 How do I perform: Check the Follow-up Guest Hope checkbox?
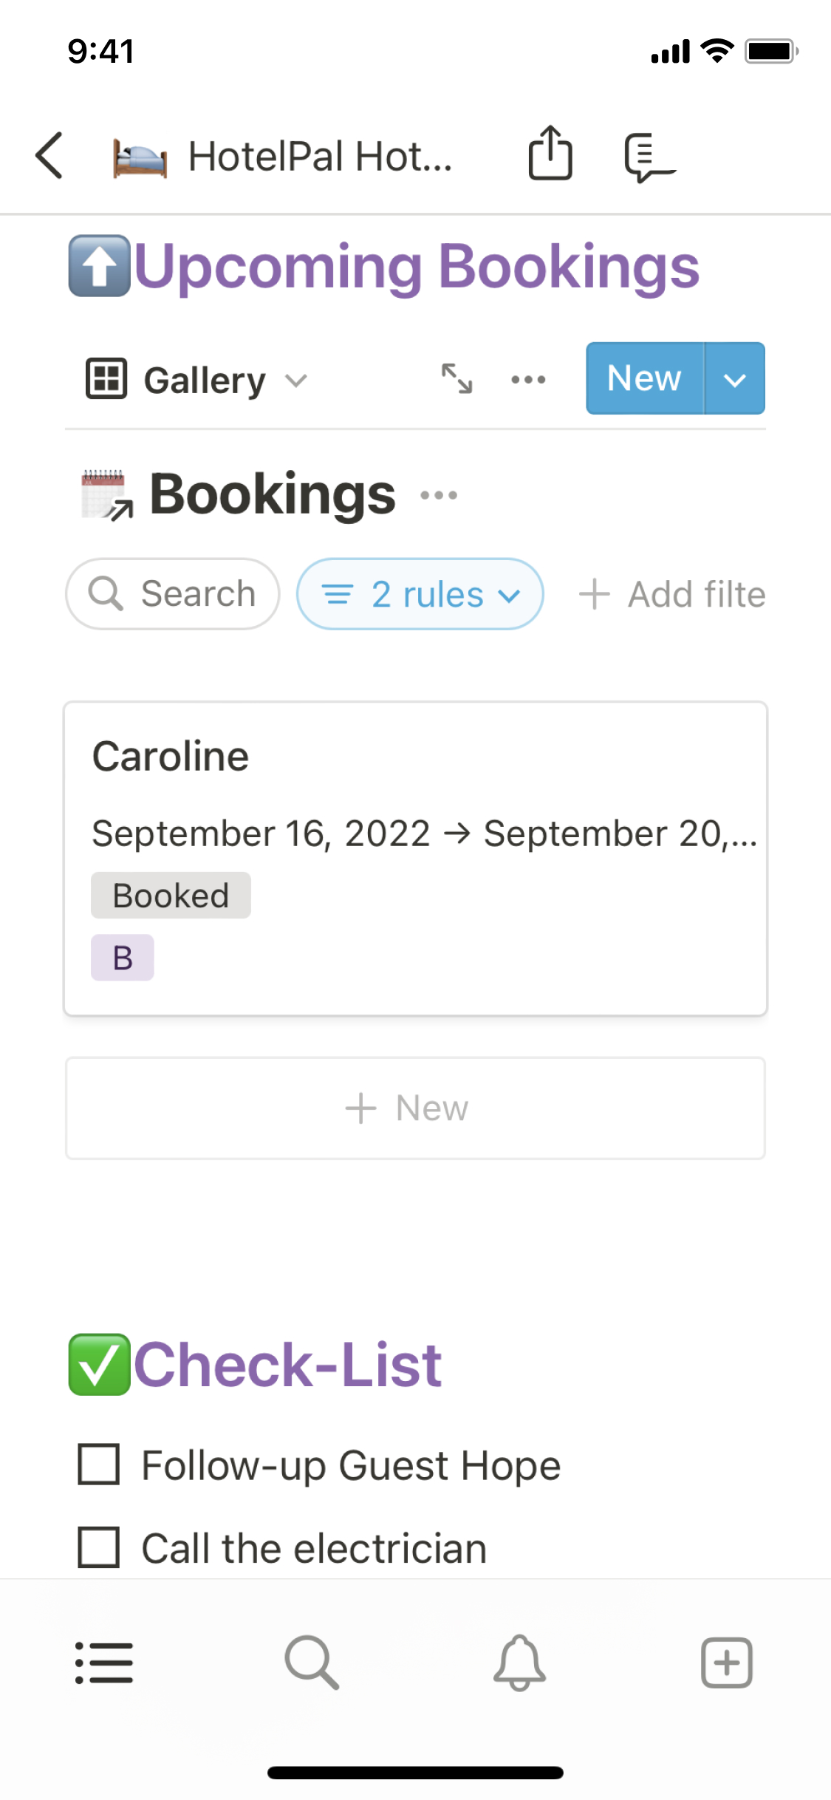99,1465
